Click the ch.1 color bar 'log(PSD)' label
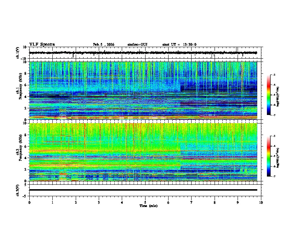The height and width of the screenshot is (227, 294). coord(278,96)
